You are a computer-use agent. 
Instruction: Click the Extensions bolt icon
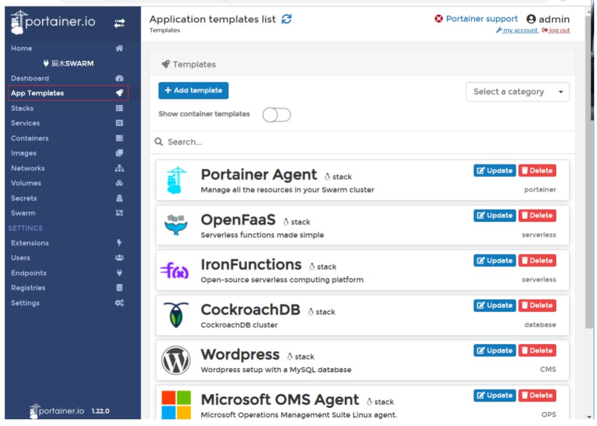(x=119, y=243)
